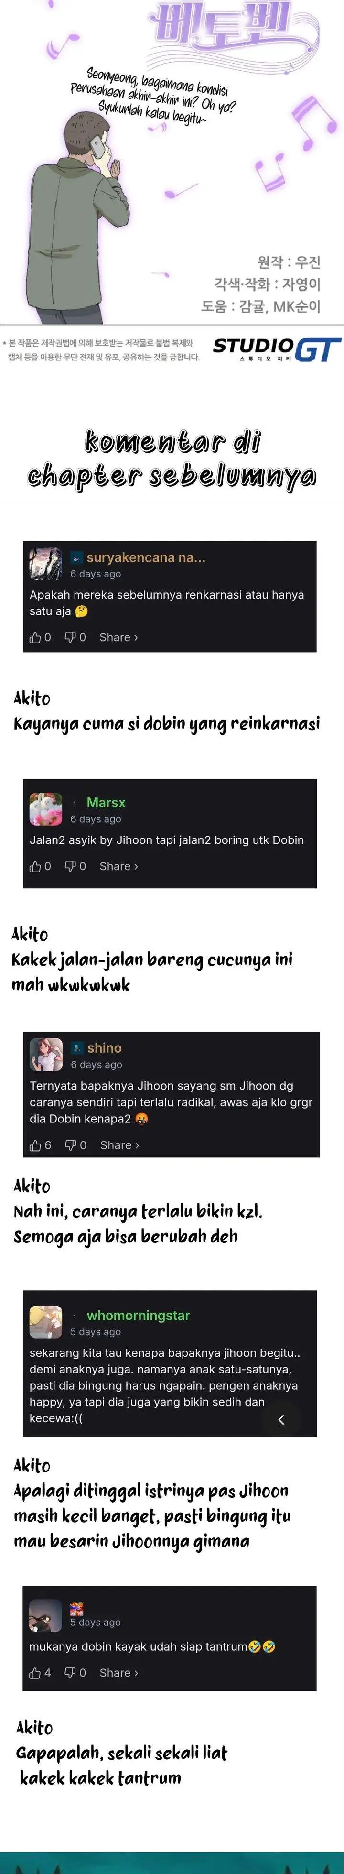This screenshot has width=344, height=1874.
Task: Click thumbs-up on Marsx's comment
Action: point(35,866)
